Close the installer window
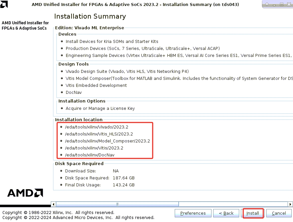293x222 pixels. click(288, 5)
